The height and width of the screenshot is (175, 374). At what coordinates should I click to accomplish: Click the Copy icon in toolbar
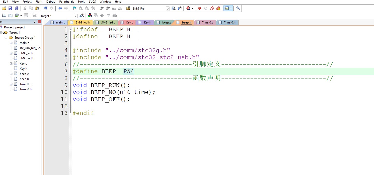[x=31, y=8]
